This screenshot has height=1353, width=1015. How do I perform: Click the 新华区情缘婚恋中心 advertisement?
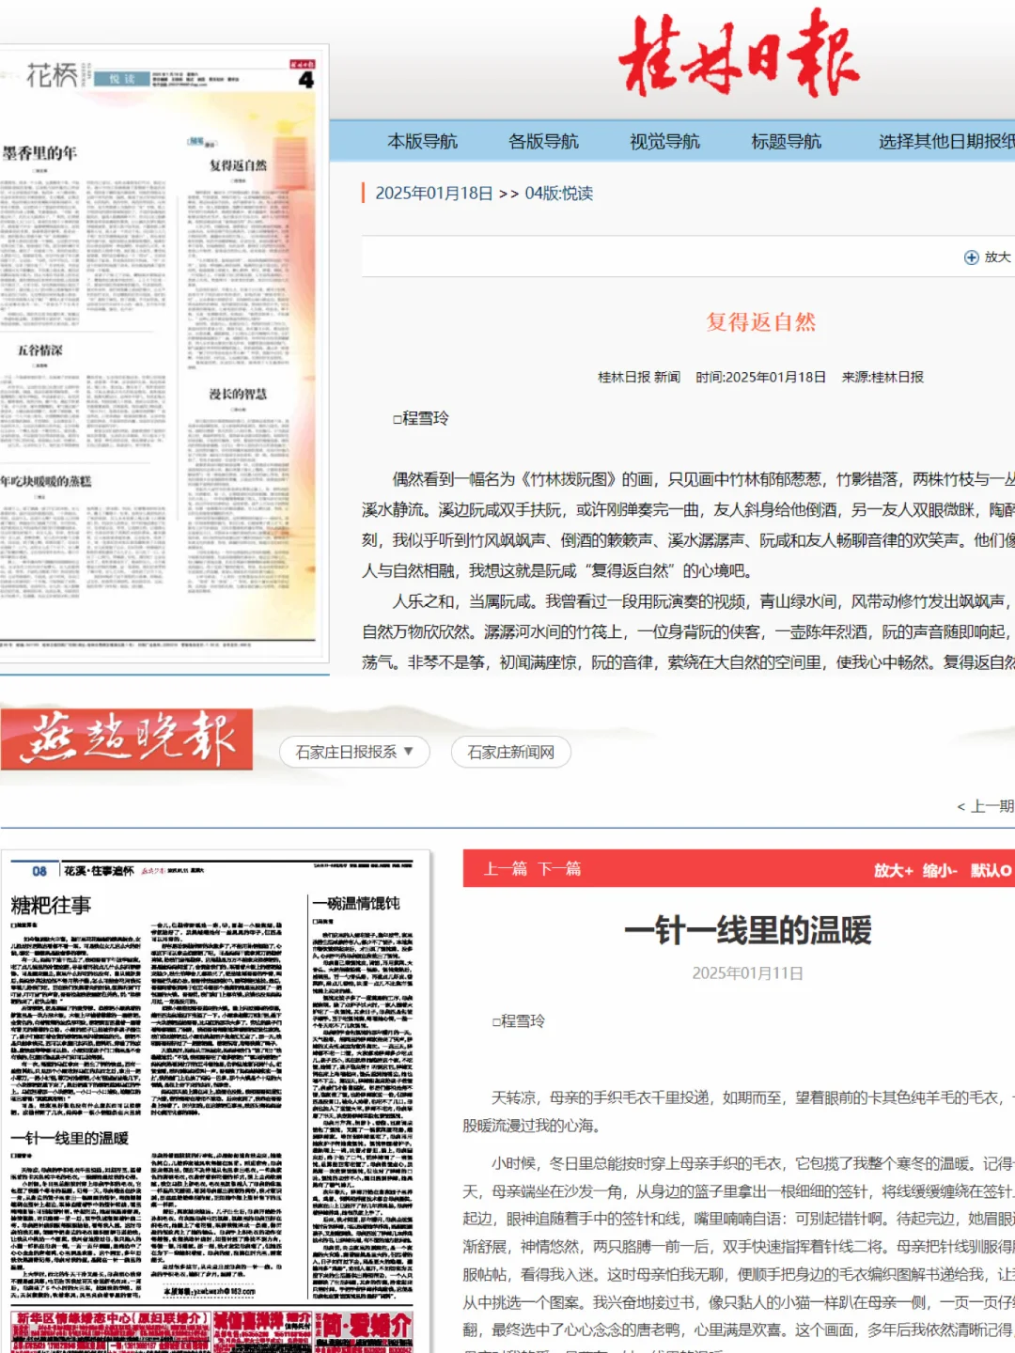pos(111,1332)
